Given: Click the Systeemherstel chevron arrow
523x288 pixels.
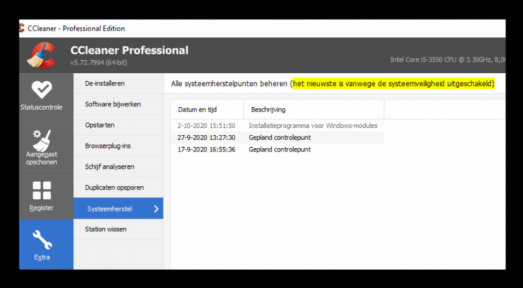Looking at the screenshot, I should (156, 209).
